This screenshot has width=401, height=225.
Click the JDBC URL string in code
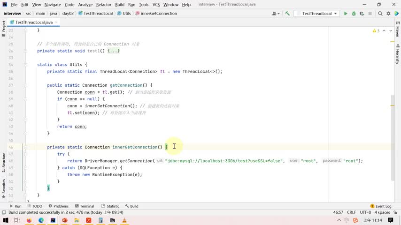[x=224, y=161]
